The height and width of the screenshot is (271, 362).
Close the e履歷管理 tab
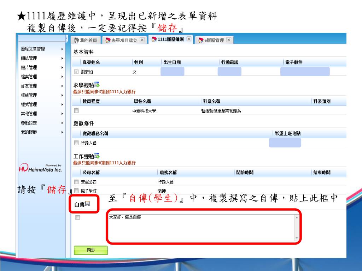[229, 40]
